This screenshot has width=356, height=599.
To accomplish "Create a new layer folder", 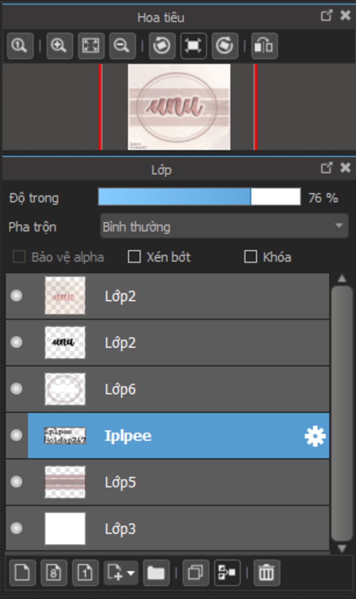I will tap(156, 572).
